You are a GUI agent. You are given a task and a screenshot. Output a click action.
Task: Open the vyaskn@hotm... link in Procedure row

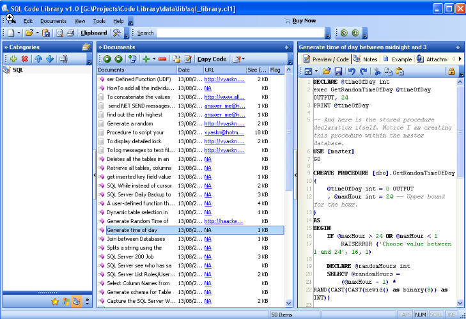click(x=224, y=132)
